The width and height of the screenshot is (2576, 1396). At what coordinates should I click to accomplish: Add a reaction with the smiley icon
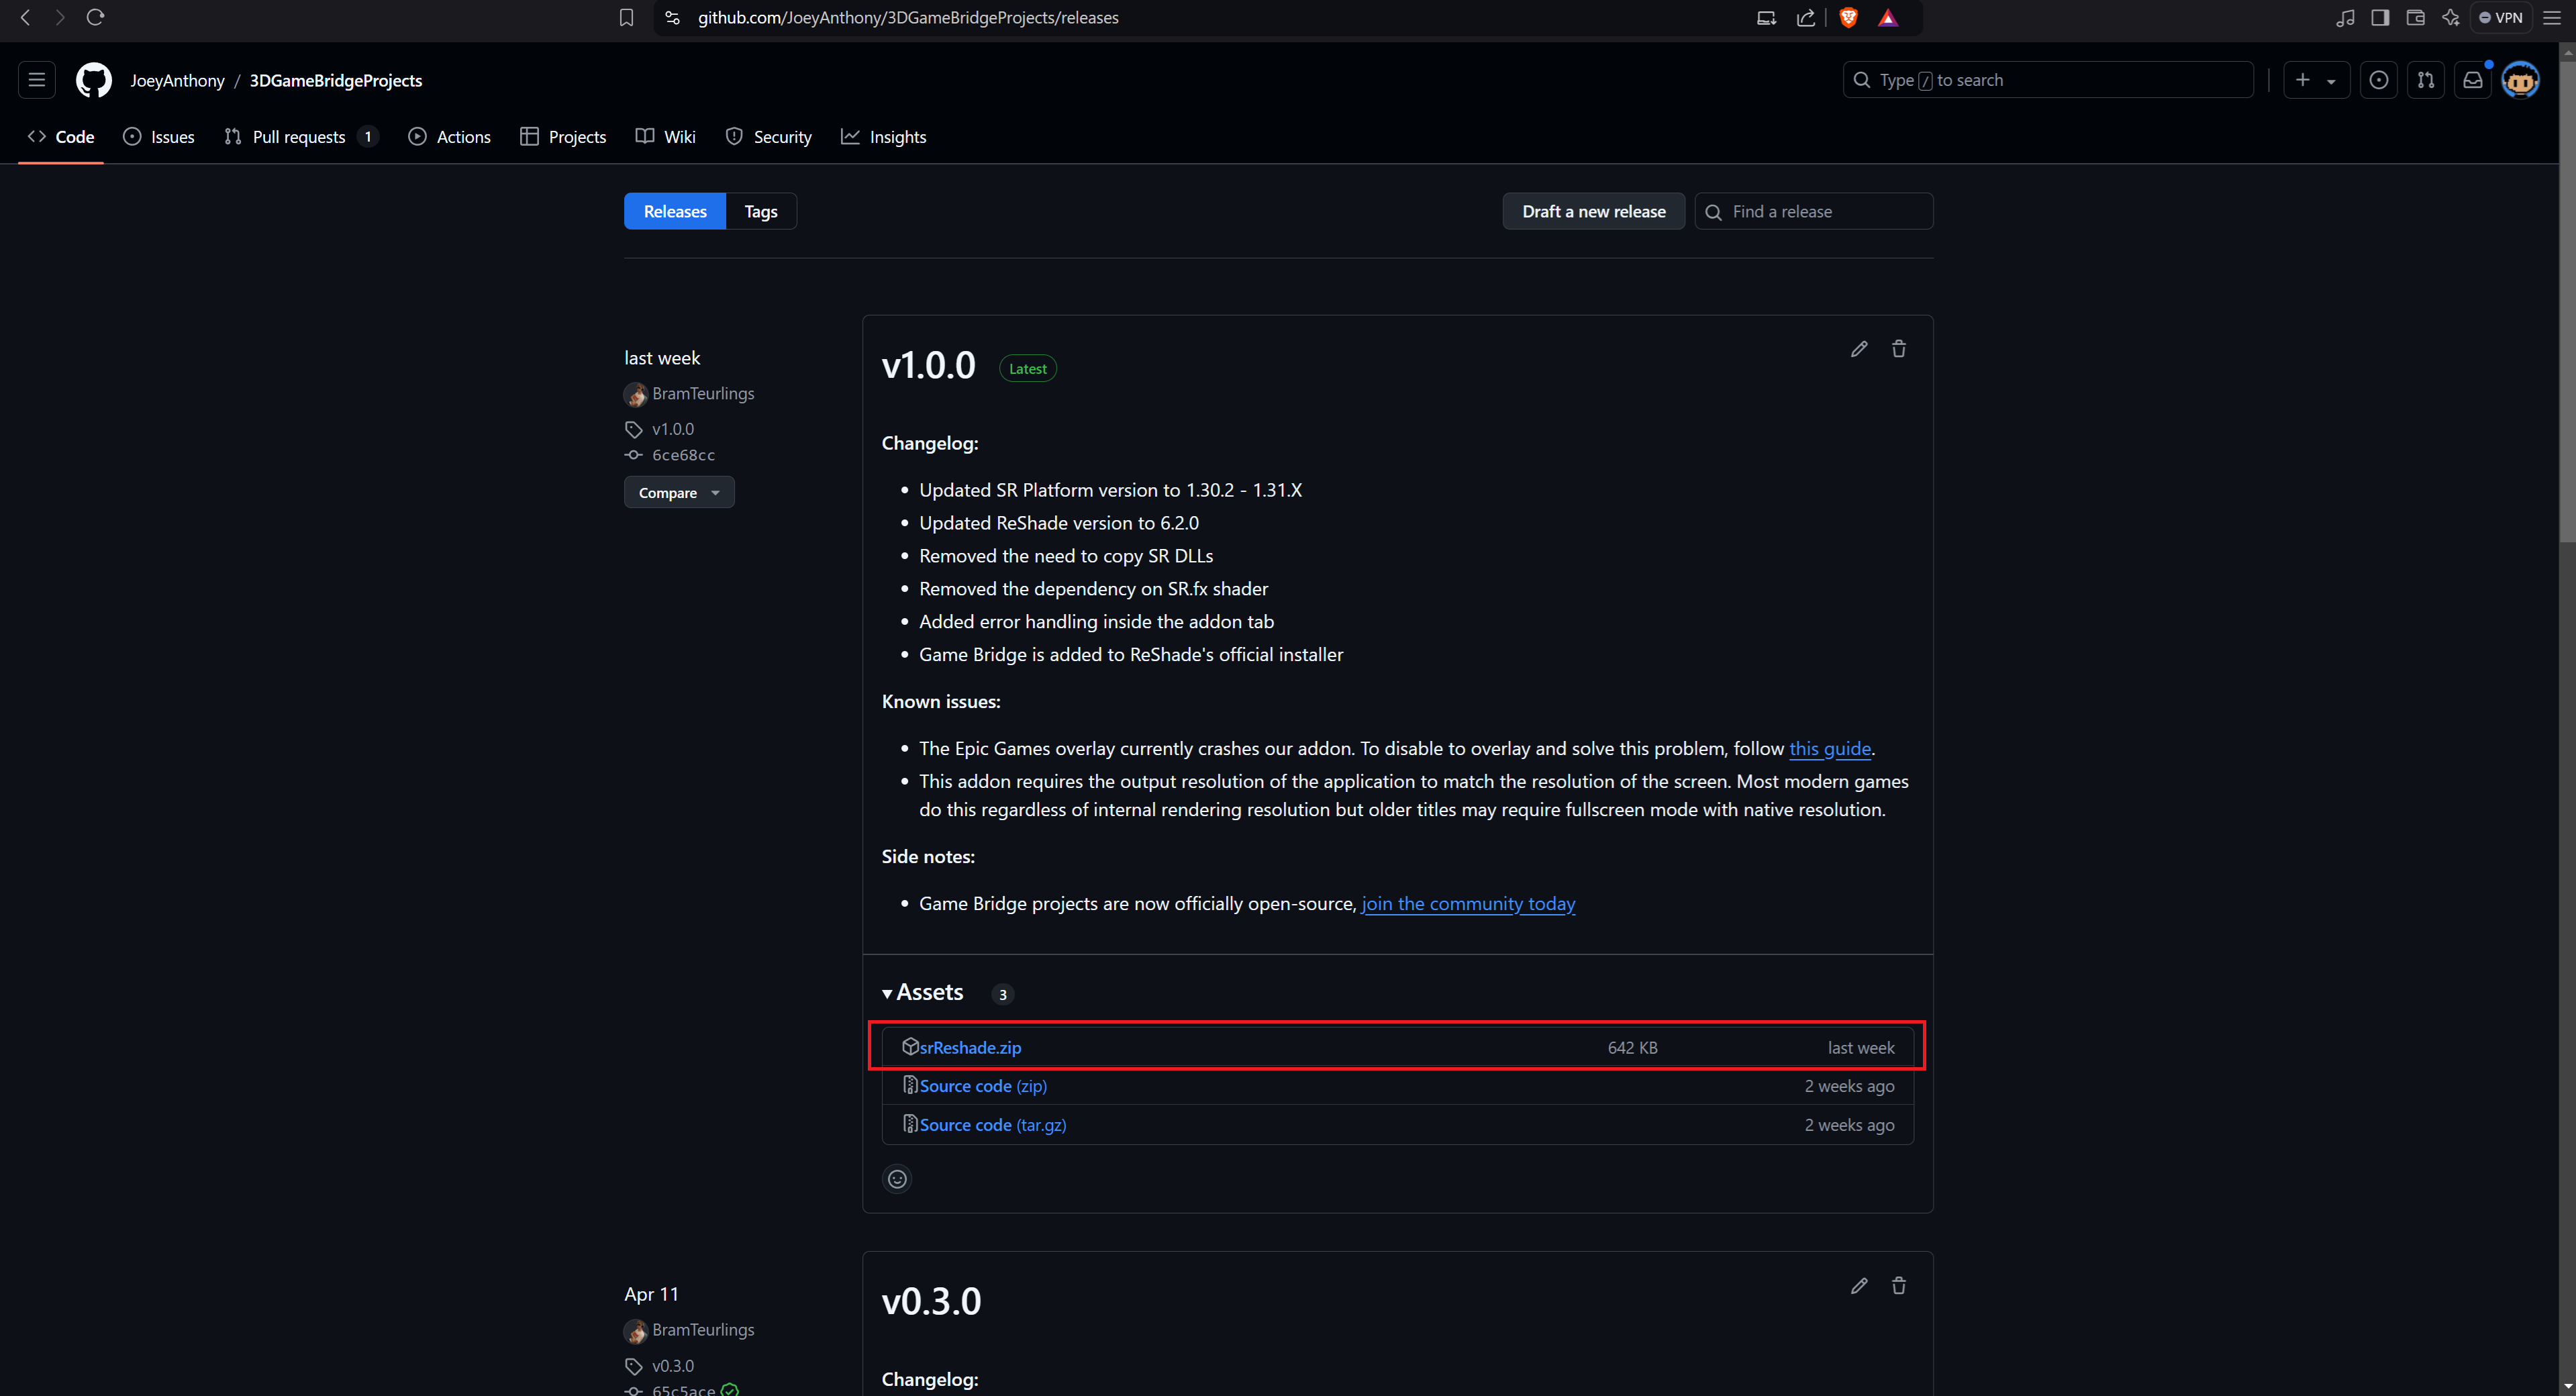click(x=897, y=1179)
